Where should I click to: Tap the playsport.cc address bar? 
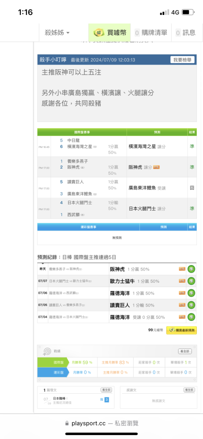[x=101, y=423]
